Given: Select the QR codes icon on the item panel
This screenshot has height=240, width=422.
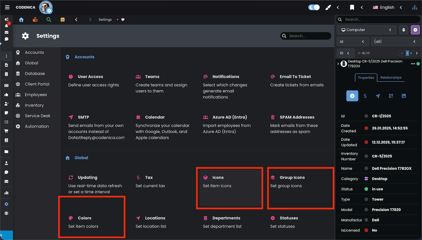Looking at the screenshot, I should tap(391, 96).
